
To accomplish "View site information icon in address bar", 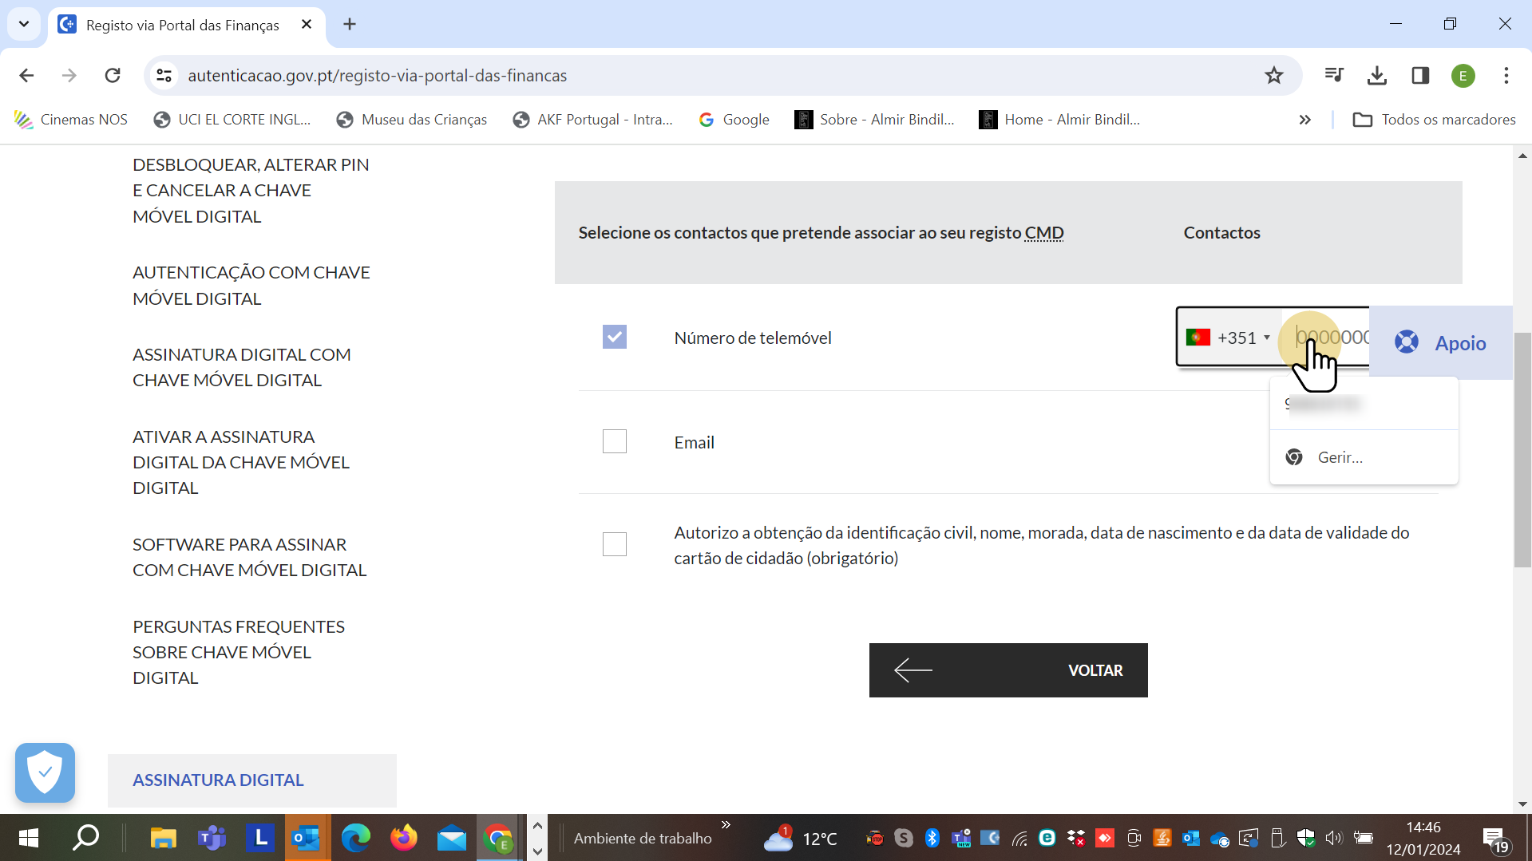I will pyautogui.click(x=164, y=76).
